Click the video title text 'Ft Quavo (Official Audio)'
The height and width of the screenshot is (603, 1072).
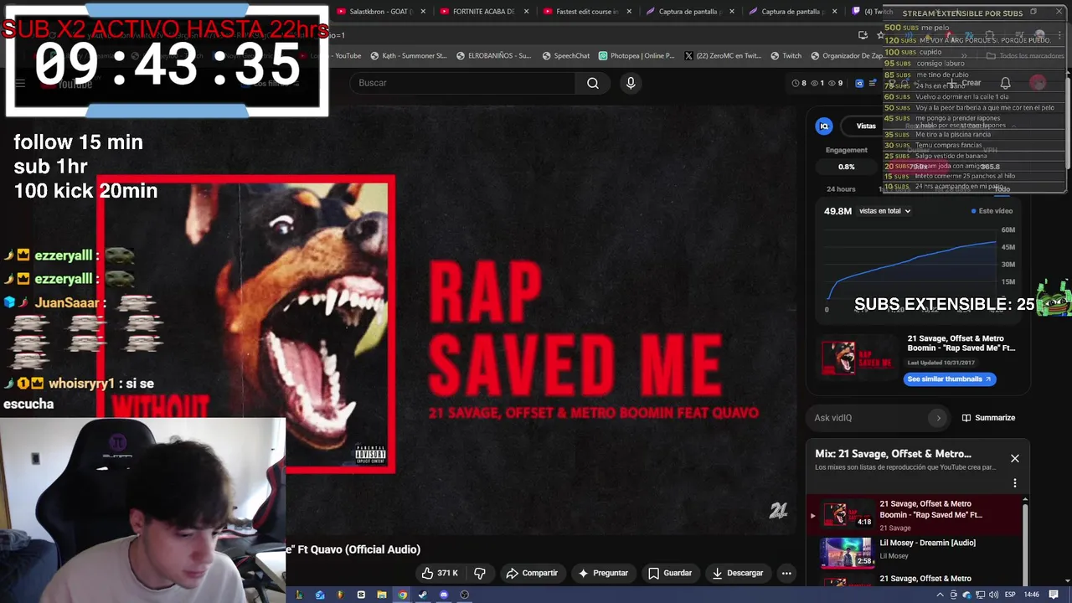360,549
